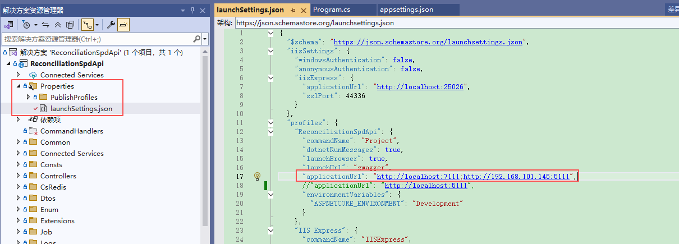Select the Controllers folder row
679x244 pixels.
coord(58,176)
